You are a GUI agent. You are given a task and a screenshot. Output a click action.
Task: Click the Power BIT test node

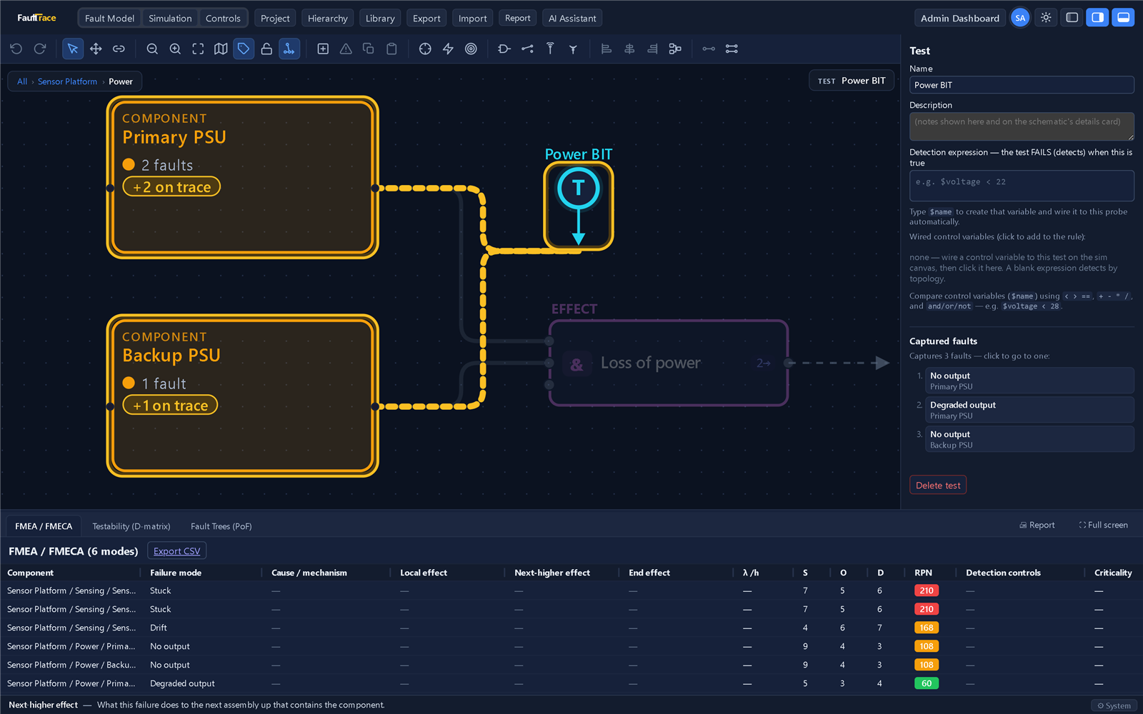(578, 206)
